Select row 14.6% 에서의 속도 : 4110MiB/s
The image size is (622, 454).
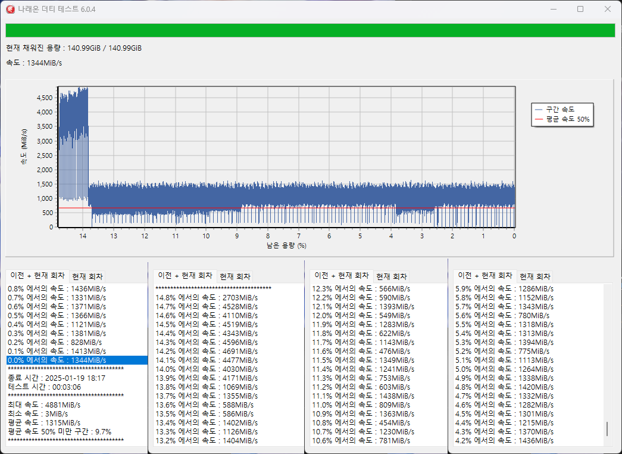click(207, 315)
